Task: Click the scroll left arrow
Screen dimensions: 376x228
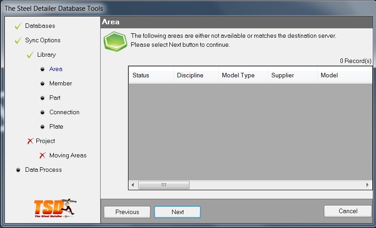Action: [x=133, y=185]
